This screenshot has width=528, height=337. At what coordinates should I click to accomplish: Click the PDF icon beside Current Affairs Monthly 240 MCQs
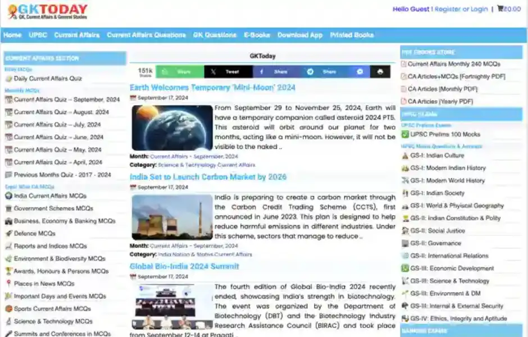coord(404,64)
